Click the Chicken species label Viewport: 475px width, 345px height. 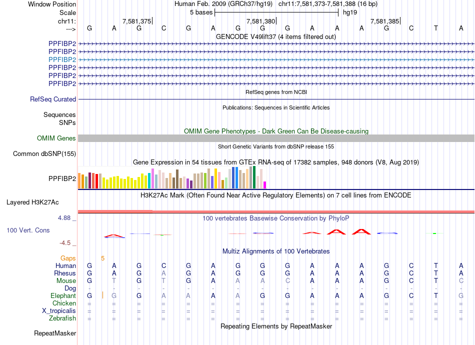(64, 303)
